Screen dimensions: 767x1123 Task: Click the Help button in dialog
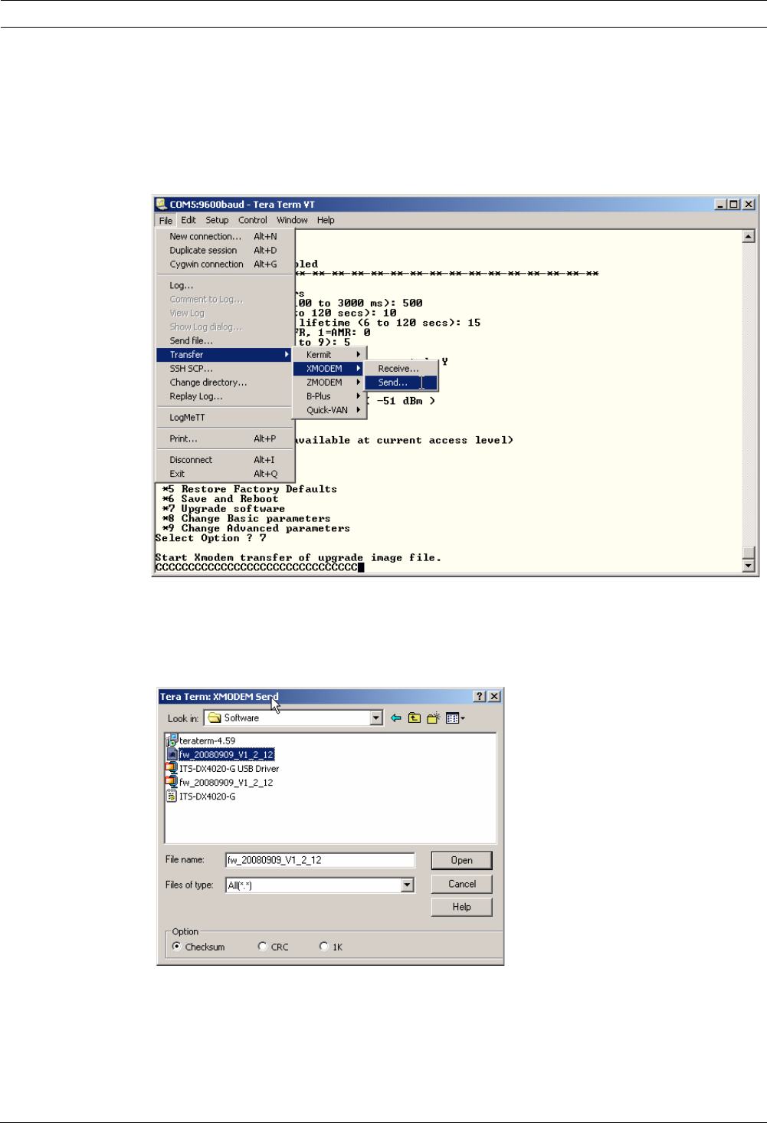pyautogui.click(x=461, y=907)
